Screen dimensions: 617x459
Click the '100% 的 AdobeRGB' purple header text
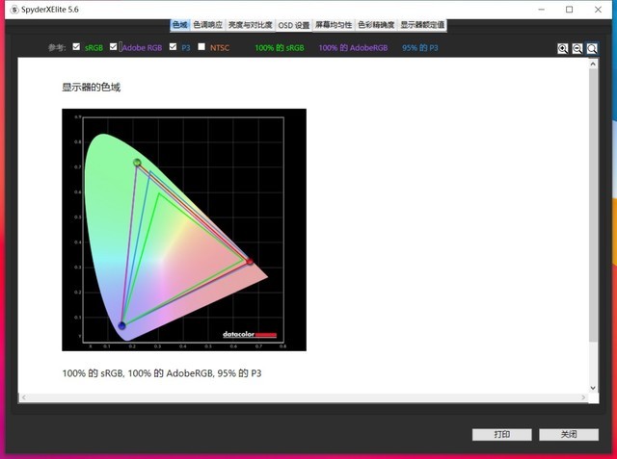click(x=353, y=48)
